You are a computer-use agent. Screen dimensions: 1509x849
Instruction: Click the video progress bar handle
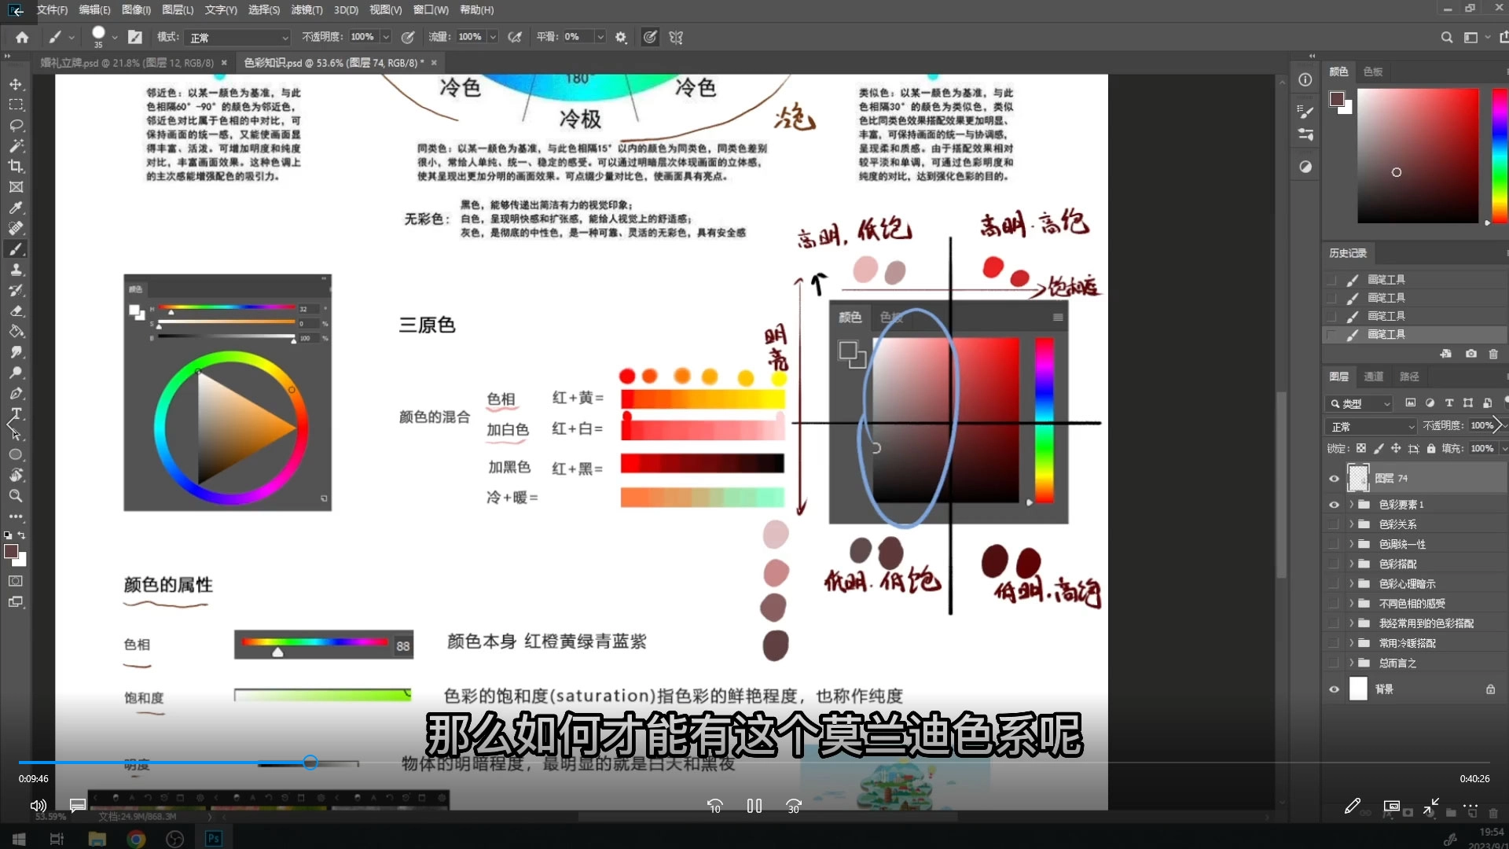point(310,763)
